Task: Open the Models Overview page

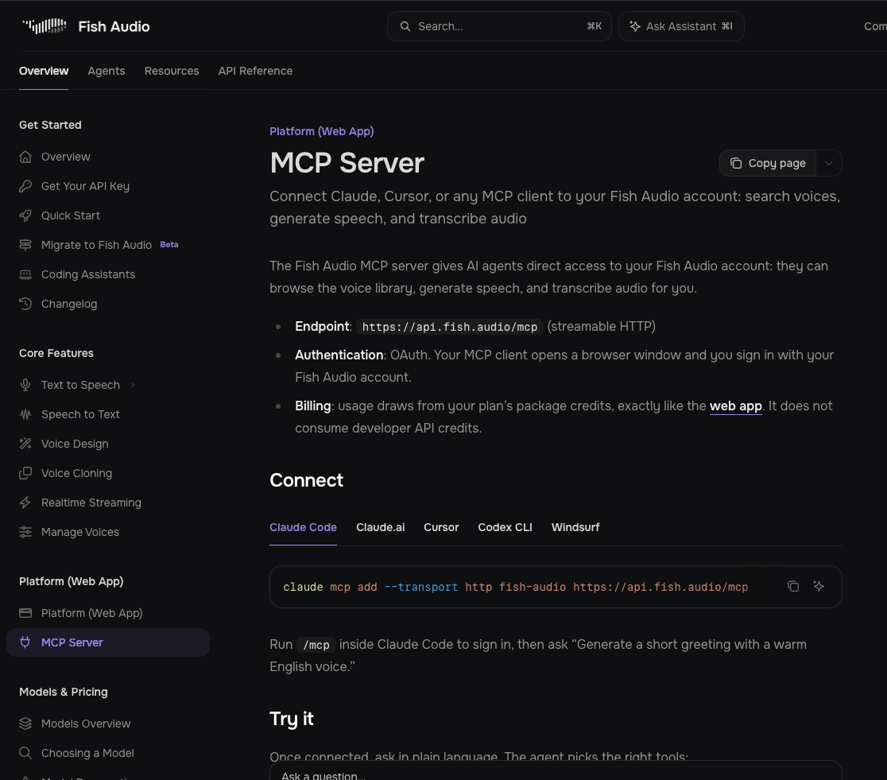Action: click(x=86, y=724)
